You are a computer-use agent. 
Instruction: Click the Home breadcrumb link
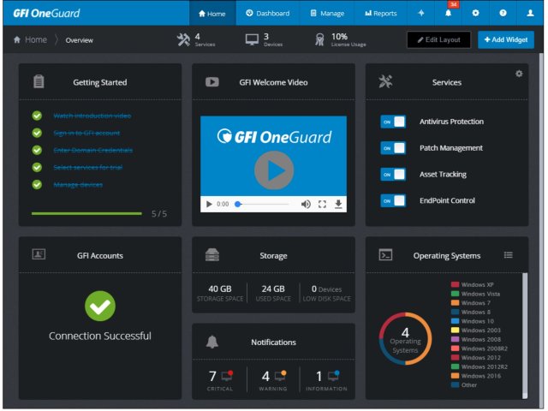coord(36,39)
